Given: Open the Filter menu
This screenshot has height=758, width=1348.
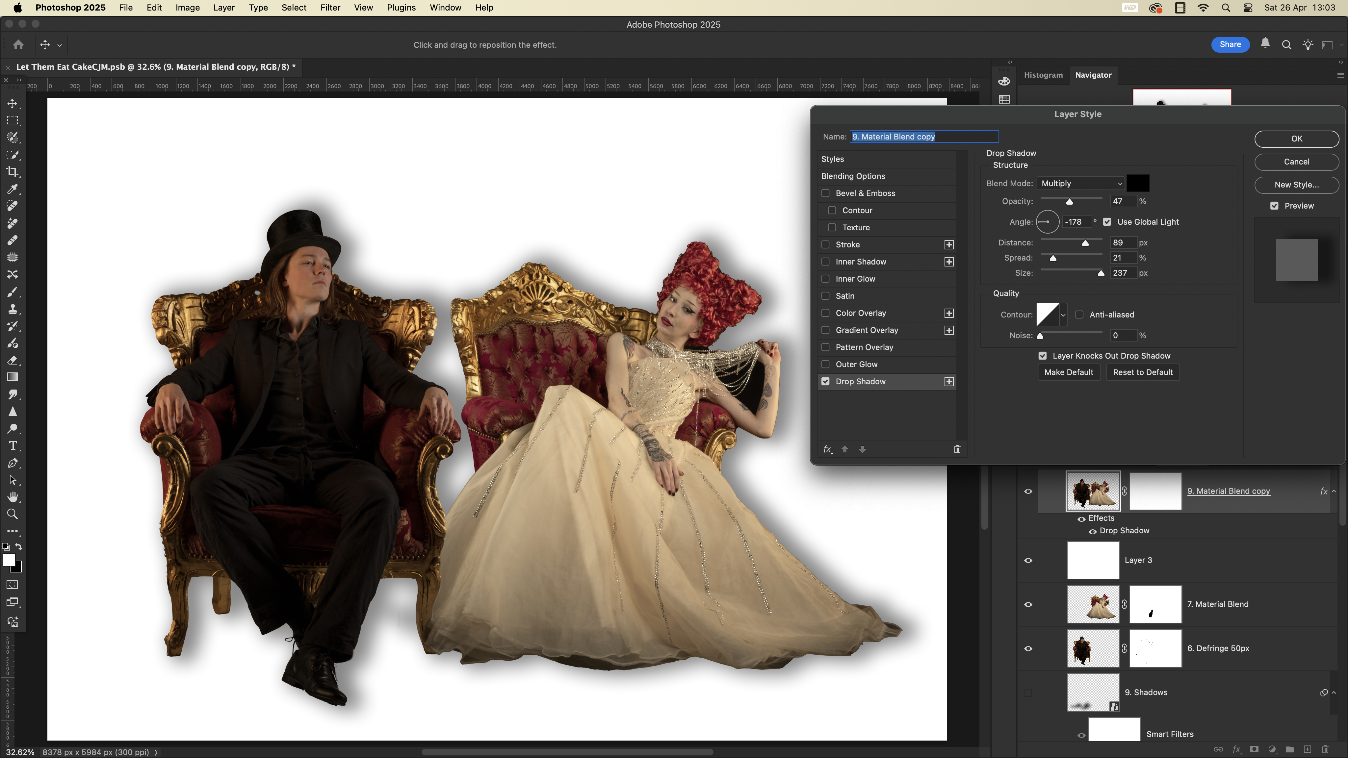Looking at the screenshot, I should [330, 8].
